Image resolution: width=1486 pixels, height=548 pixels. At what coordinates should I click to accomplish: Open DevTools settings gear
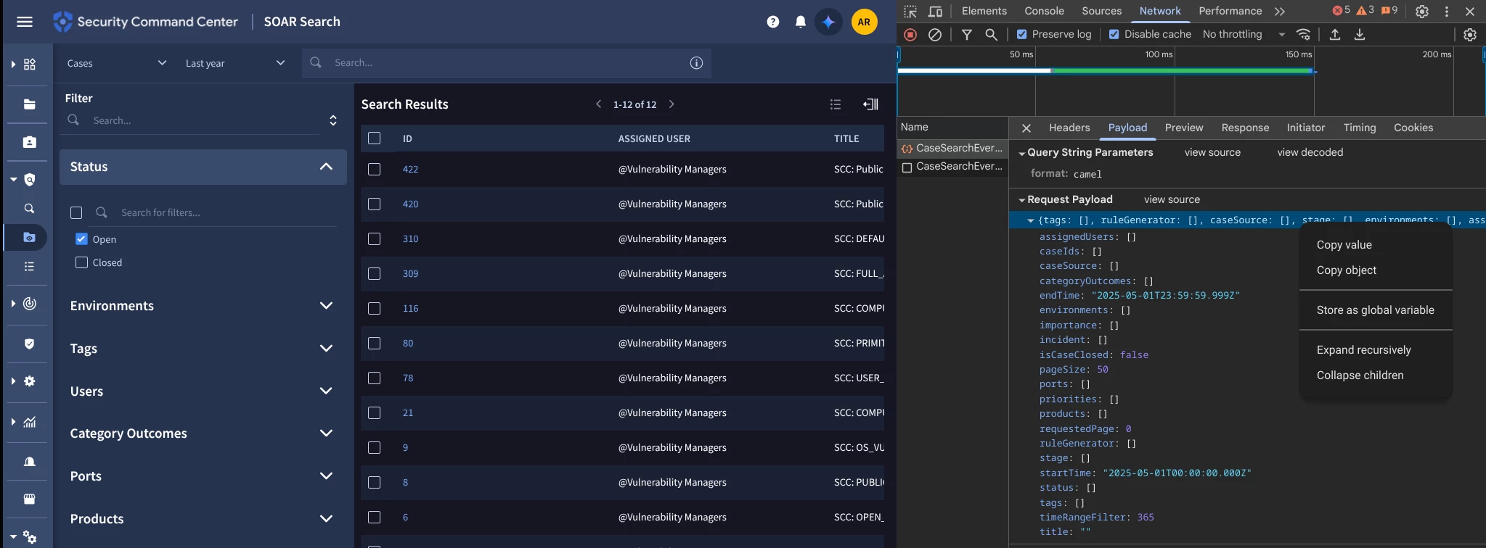point(1422,12)
